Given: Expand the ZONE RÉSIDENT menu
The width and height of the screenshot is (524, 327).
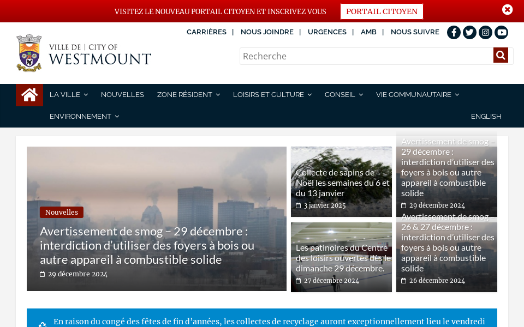Looking at the screenshot, I should pyautogui.click(x=184, y=94).
